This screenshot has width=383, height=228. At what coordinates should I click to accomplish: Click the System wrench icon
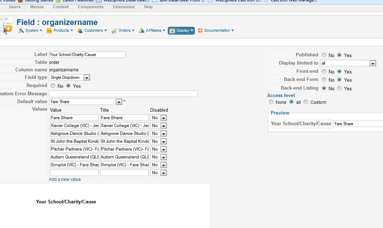pos(21,30)
